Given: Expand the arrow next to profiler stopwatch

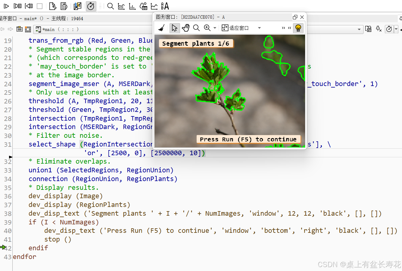Looking at the screenshot, I should [x=396, y=29].
